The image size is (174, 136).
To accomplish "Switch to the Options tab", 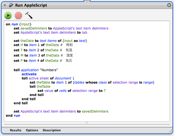I will 32,130.
